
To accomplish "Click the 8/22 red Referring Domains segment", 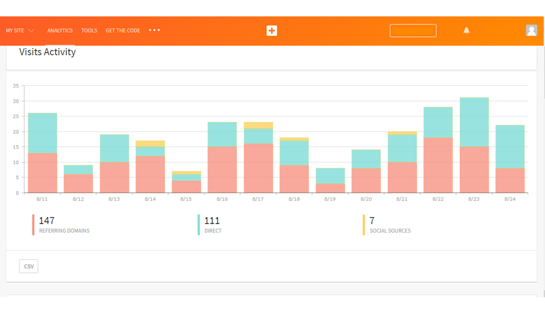I will tap(438, 165).
